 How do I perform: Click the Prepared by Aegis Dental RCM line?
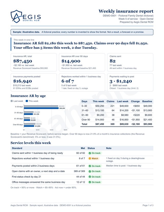(137, 22)
